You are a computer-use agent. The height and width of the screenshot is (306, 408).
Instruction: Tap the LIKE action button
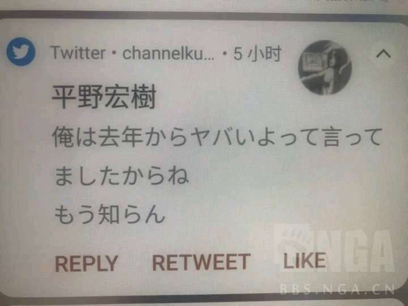304,261
